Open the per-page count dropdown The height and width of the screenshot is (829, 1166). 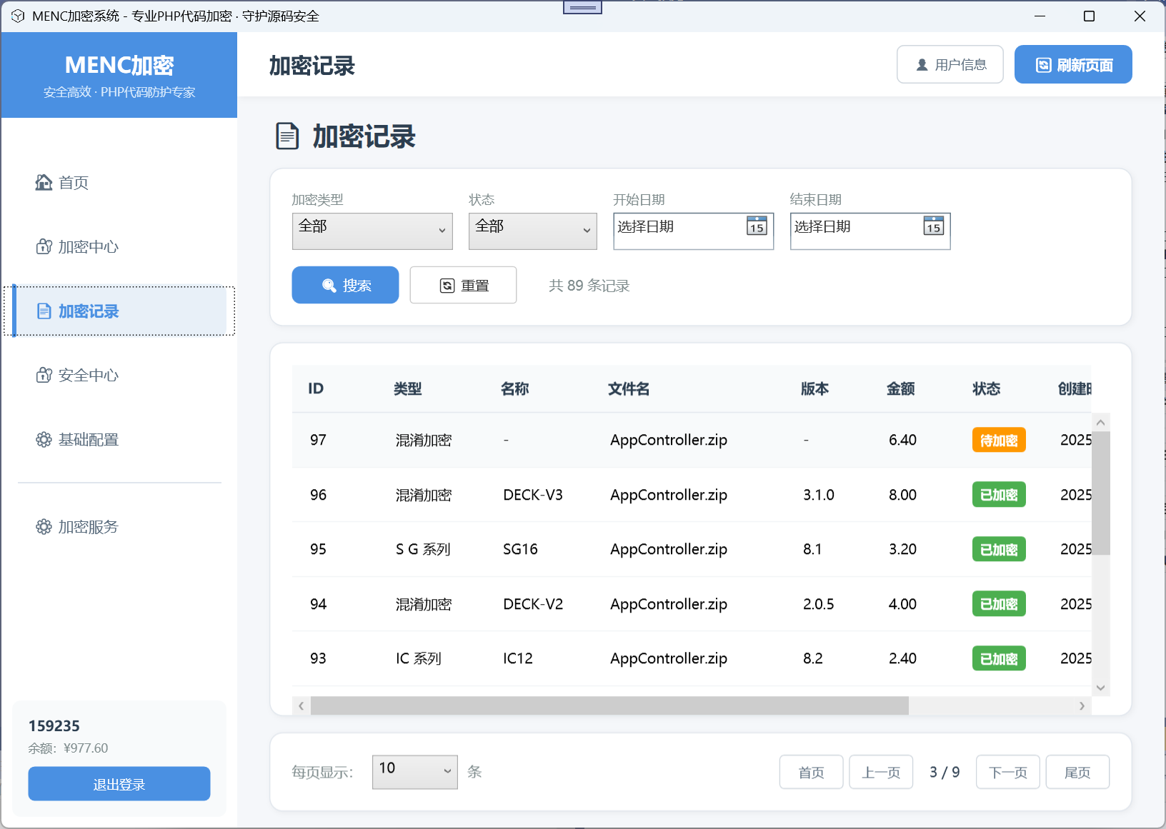[x=414, y=772]
